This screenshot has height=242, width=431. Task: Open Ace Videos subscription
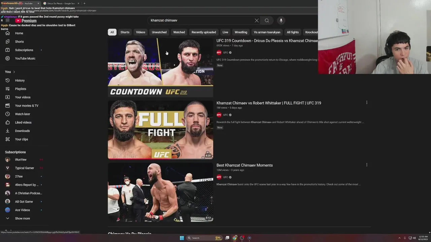24,210
